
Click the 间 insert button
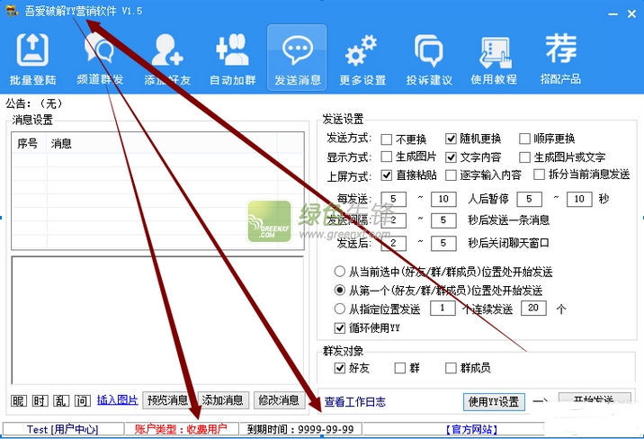tap(82, 401)
